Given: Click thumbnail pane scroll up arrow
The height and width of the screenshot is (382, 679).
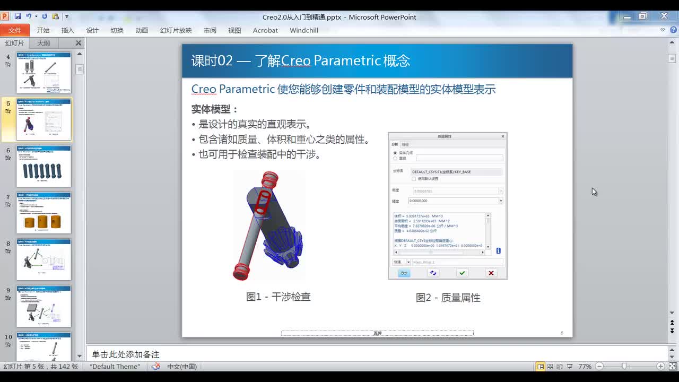Looking at the screenshot, I should pos(80,54).
